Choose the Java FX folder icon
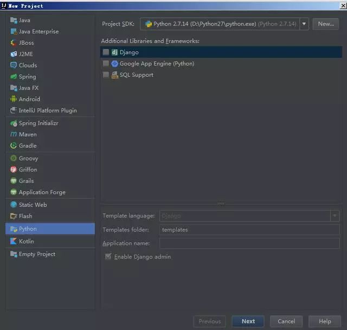Screen dimensions: 347x330 click(14, 88)
